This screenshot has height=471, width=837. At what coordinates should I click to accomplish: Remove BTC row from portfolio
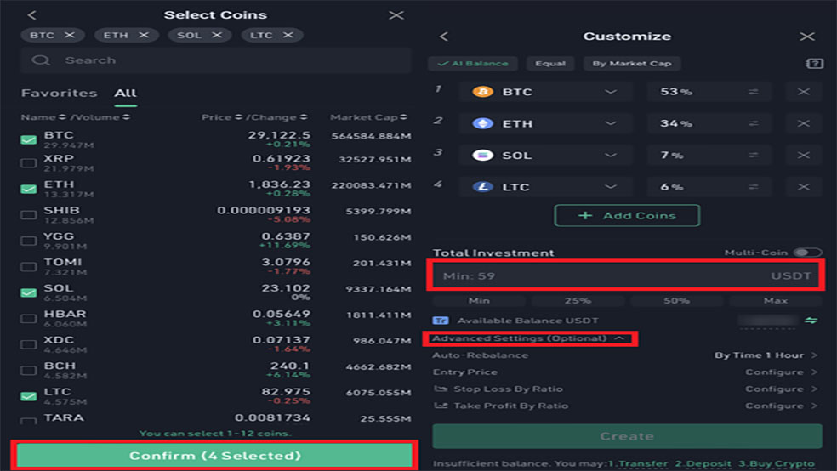click(803, 92)
